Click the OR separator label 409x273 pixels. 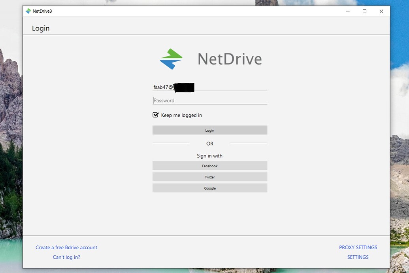coord(210,143)
